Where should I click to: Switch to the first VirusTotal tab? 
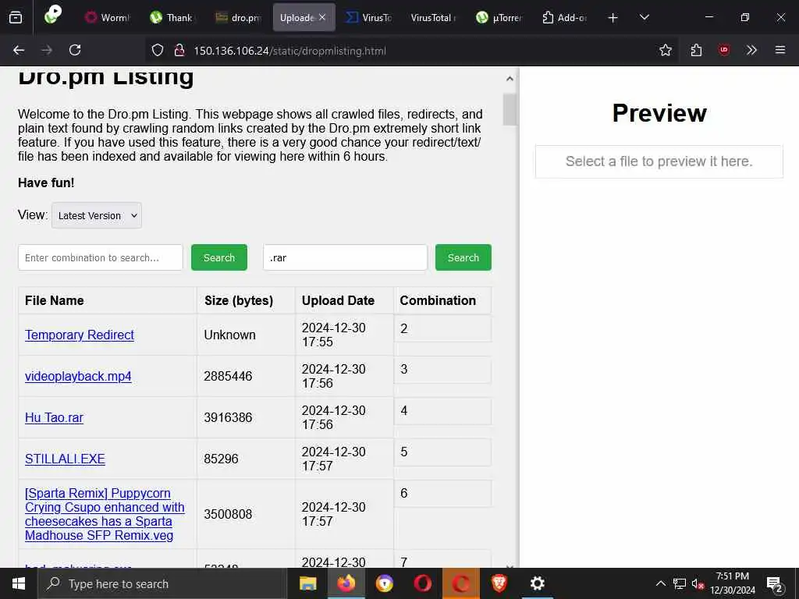[x=369, y=17]
